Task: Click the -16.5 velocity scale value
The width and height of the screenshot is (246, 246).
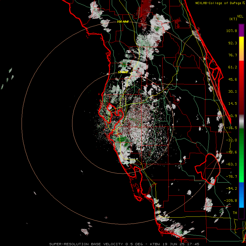Action: pos(232,128)
